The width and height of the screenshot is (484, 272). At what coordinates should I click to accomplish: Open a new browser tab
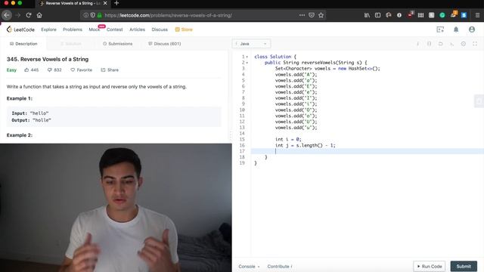click(116, 3)
